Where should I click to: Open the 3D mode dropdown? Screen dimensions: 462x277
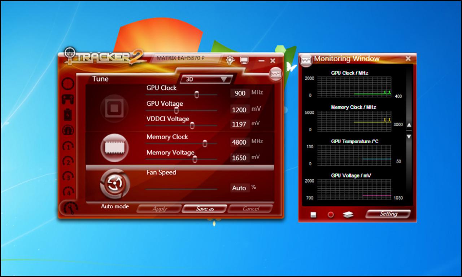[207, 79]
